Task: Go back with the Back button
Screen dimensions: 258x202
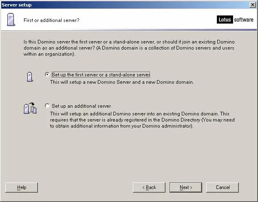Action: coord(149,187)
